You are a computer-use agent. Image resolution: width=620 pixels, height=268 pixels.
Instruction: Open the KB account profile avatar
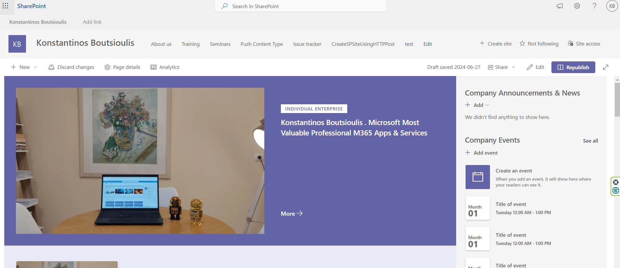pyautogui.click(x=612, y=6)
